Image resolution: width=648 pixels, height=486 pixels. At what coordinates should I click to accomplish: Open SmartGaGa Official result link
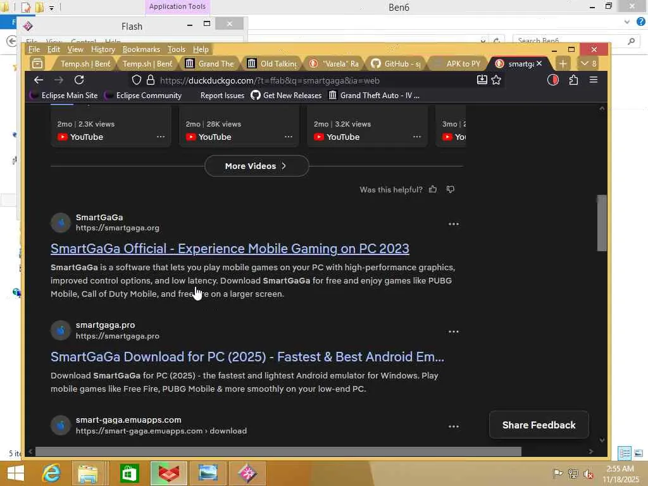click(230, 248)
